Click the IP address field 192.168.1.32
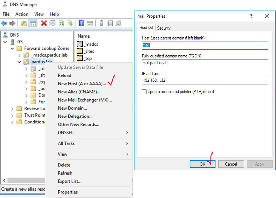 coord(205,81)
